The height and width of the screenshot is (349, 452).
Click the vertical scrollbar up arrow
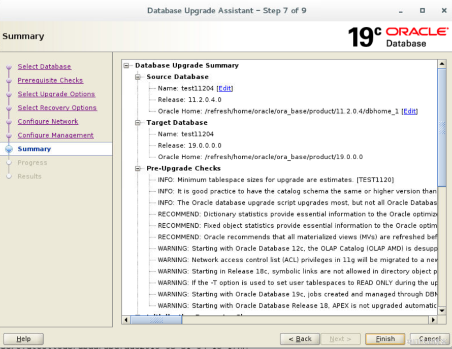(442, 64)
